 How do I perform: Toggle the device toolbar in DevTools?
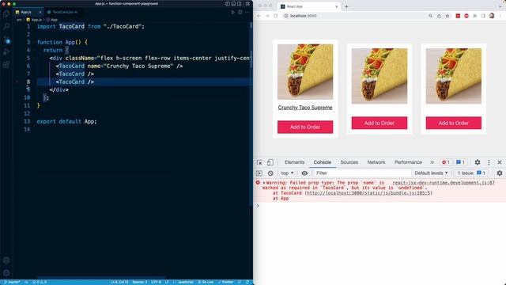[x=270, y=162]
